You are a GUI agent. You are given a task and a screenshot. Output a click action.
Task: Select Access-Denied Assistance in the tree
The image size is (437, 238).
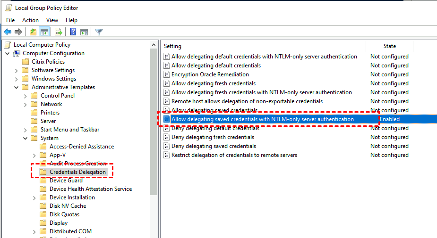[x=82, y=147]
